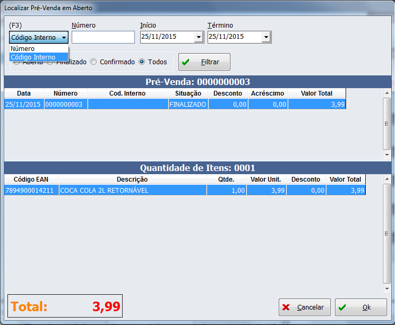
Task: Select the Finalizado radio button
Action: pos(50,62)
